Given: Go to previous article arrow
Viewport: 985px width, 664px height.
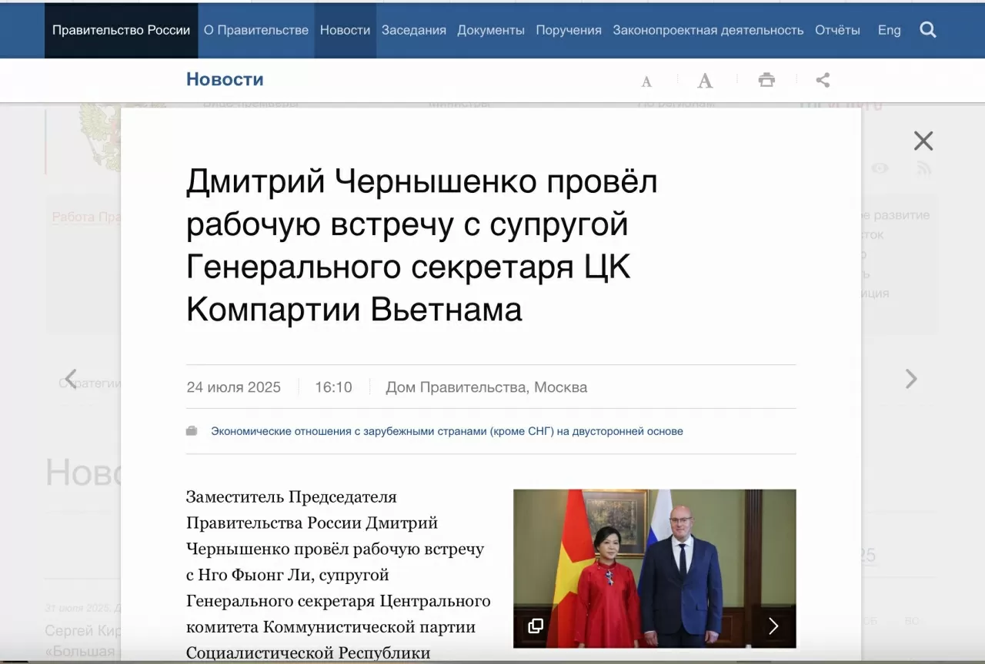Looking at the screenshot, I should pos(71,379).
